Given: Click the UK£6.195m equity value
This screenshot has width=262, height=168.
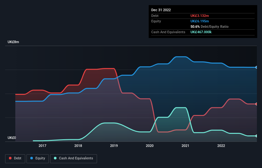Looking at the screenshot, I should point(200,21).
